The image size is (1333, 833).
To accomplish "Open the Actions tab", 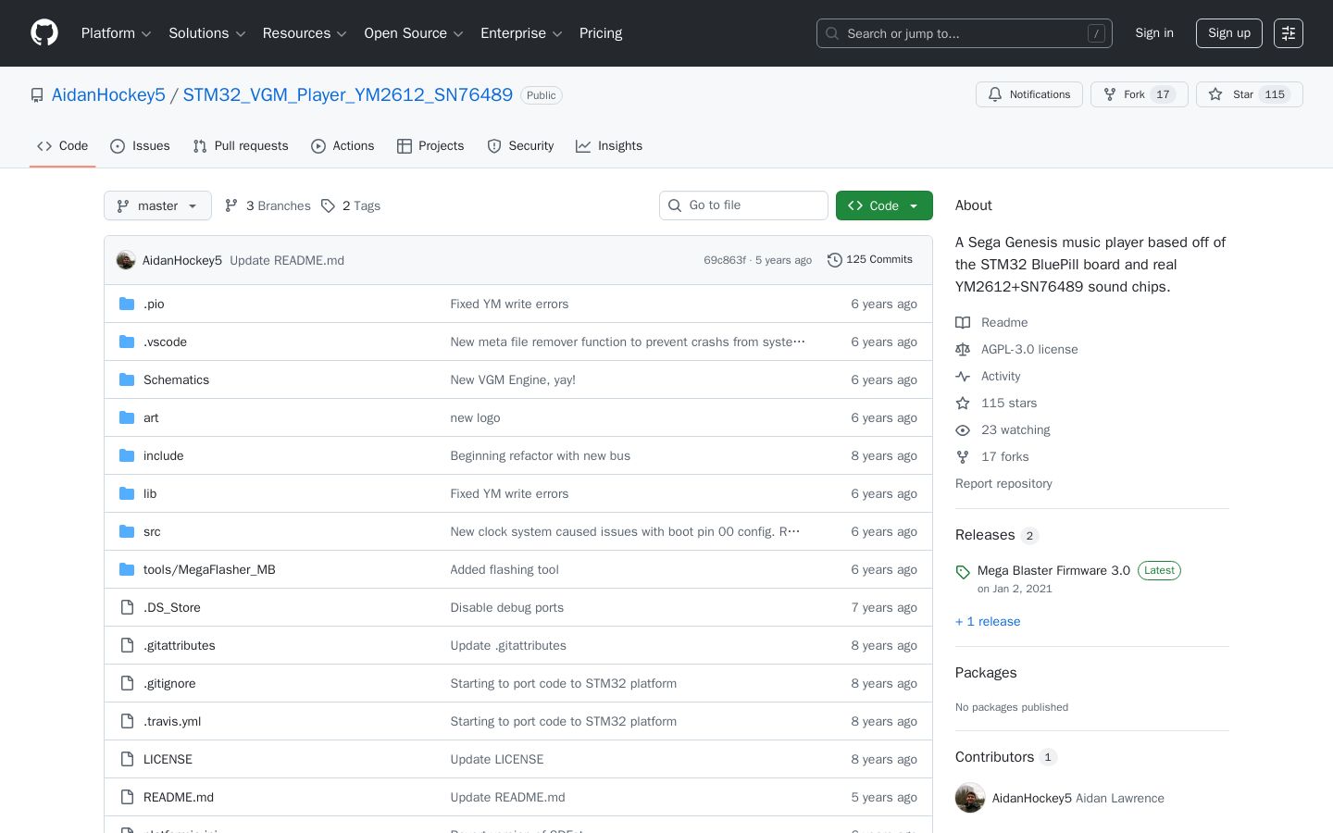I will pyautogui.click(x=343, y=146).
